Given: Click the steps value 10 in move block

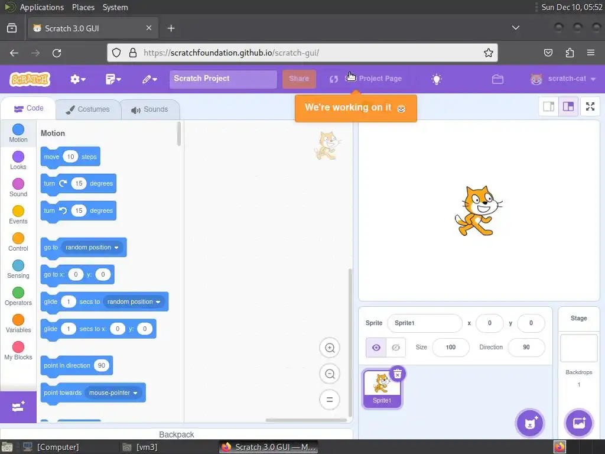Looking at the screenshot, I should point(70,157).
